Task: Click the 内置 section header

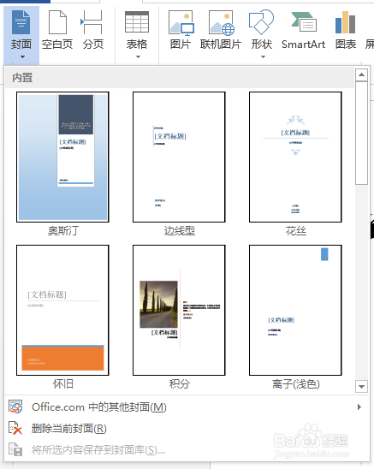Action: point(180,78)
